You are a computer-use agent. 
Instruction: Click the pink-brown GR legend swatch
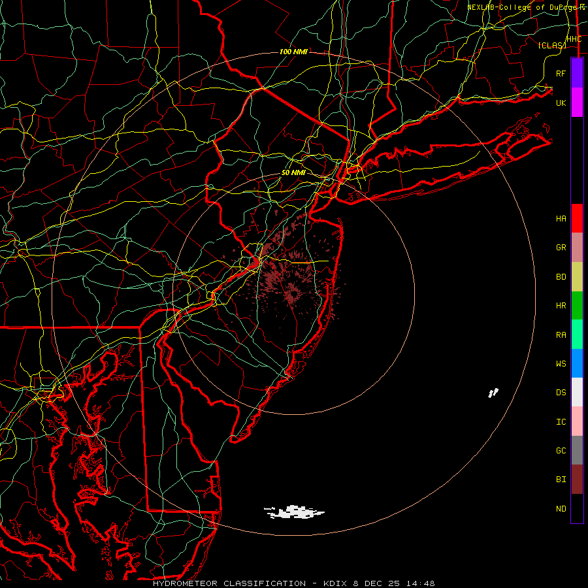[577, 247]
